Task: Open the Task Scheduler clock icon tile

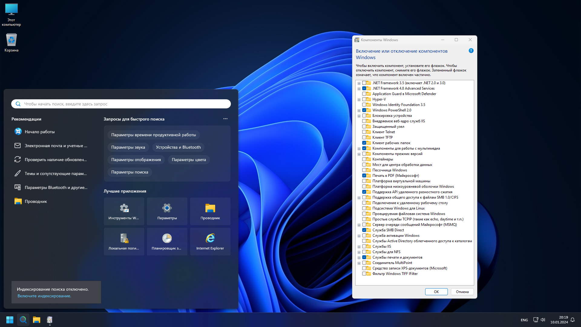Action: point(167,241)
